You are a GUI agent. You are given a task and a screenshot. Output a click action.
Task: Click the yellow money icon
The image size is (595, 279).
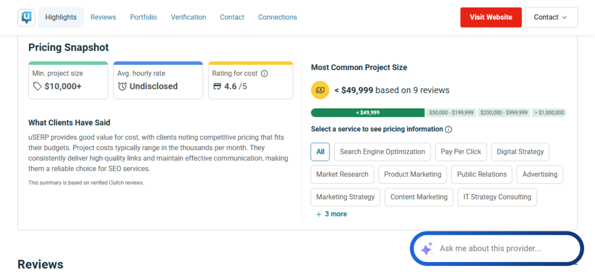pos(320,90)
